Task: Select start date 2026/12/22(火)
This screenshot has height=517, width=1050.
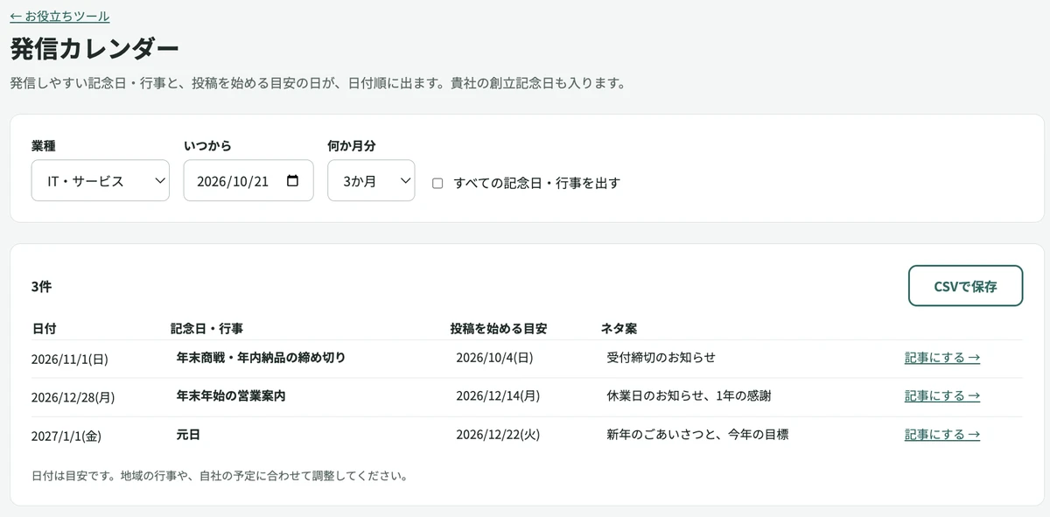Action: pos(498,435)
